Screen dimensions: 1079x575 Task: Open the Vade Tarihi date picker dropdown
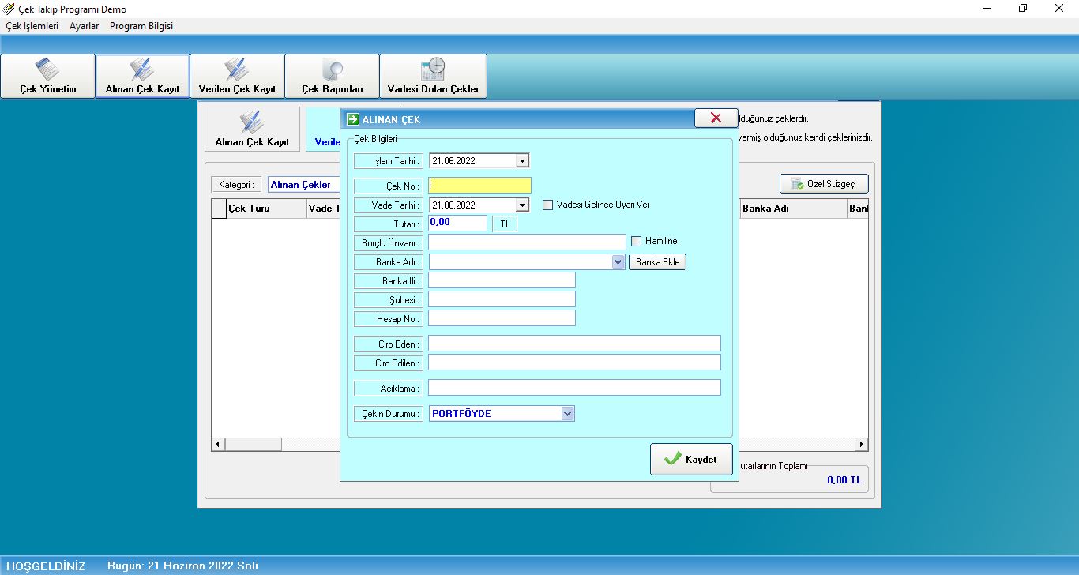(x=521, y=205)
